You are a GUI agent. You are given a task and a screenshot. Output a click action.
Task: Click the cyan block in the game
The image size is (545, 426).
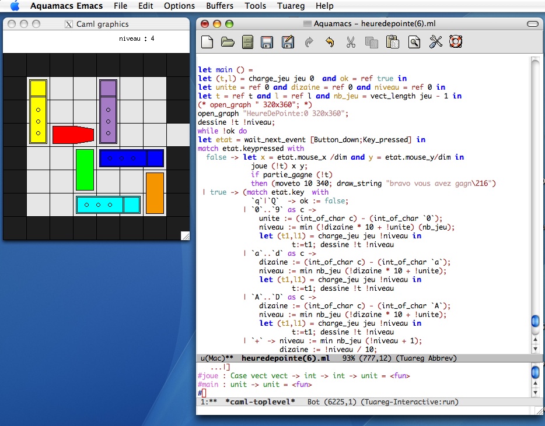[108, 205]
